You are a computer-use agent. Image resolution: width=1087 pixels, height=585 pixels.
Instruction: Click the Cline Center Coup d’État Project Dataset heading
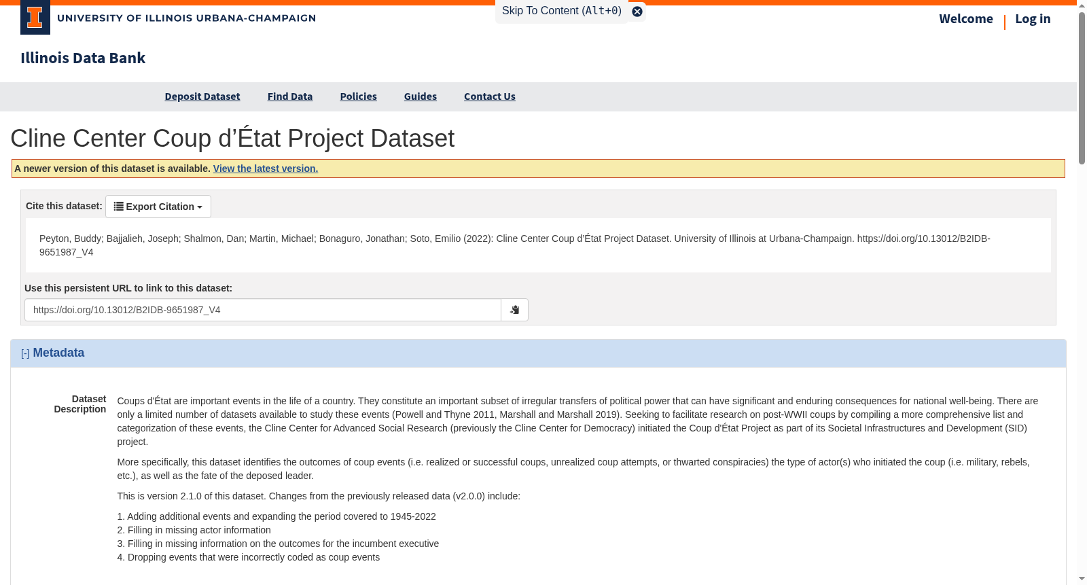click(x=232, y=139)
